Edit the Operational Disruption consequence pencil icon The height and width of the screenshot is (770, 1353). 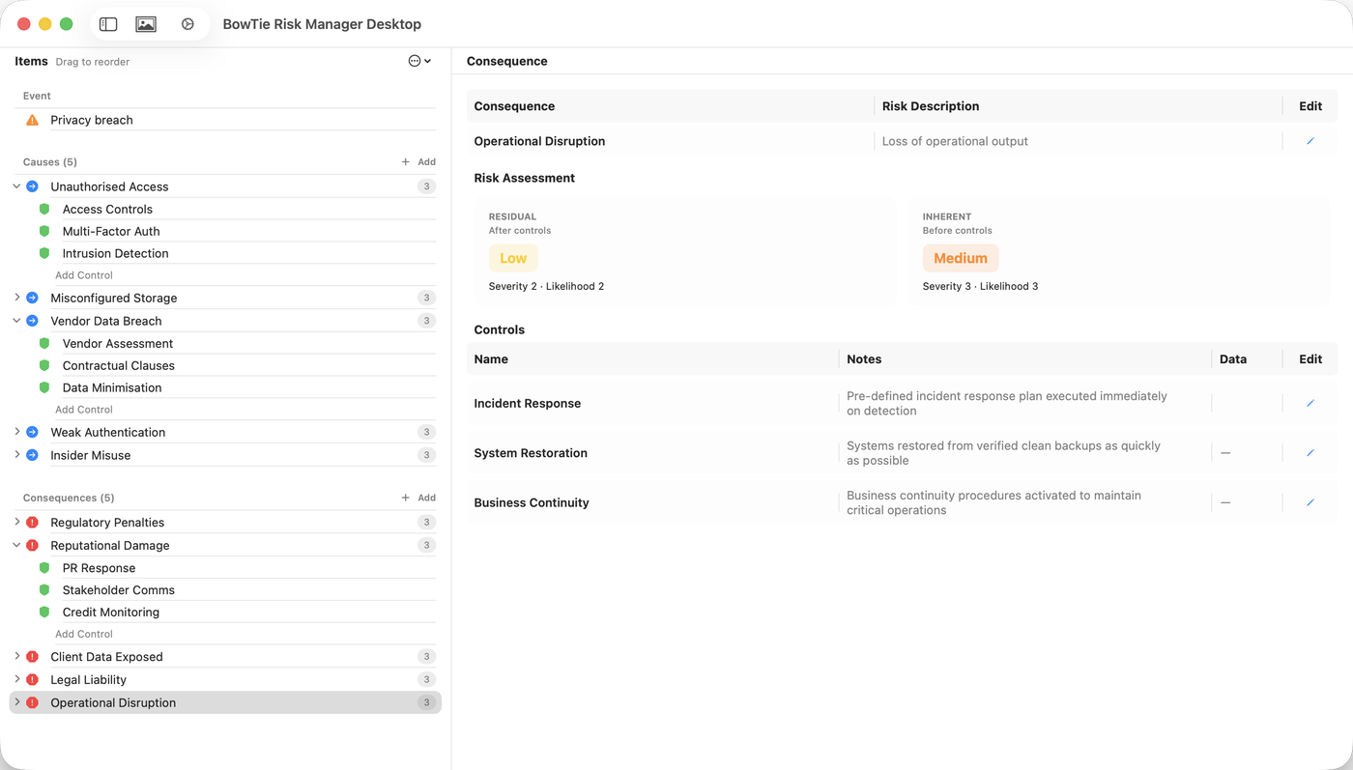click(x=1310, y=141)
